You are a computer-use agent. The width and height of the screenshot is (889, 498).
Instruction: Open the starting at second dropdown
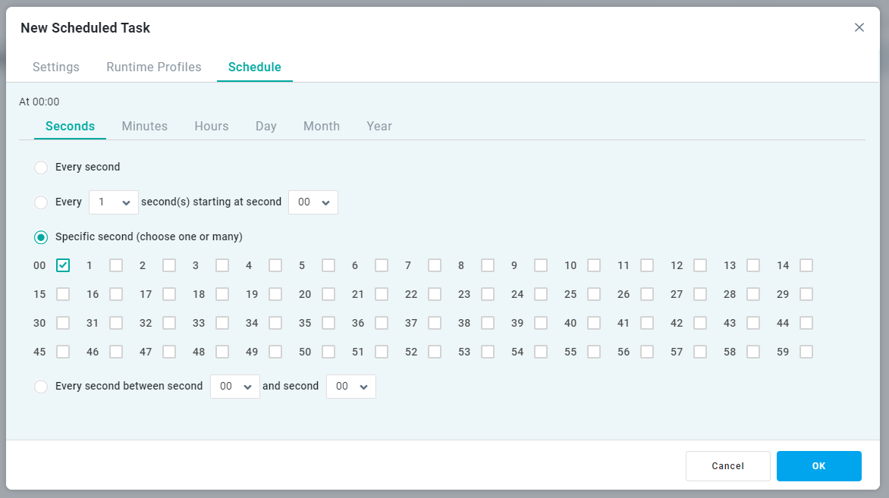pyautogui.click(x=313, y=202)
